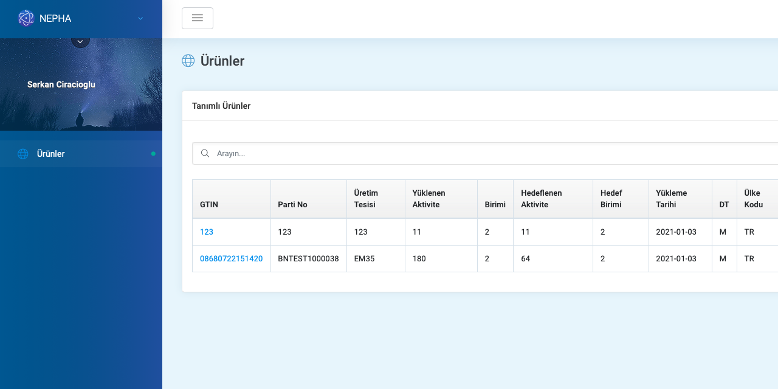The image size is (778, 389).
Task: Open the GTIN link 123
Action: (206, 232)
